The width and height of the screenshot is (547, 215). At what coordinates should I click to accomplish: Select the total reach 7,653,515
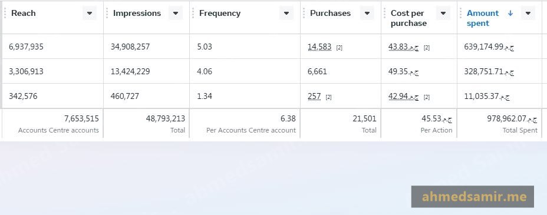(x=81, y=119)
